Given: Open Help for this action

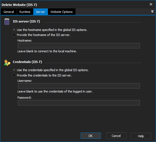Looking at the screenshot, I should coord(141,136).
